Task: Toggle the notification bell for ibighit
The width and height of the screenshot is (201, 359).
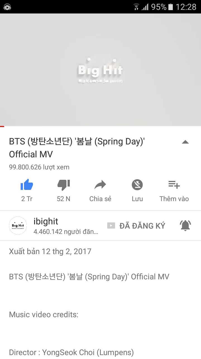Action: pos(185,225)
